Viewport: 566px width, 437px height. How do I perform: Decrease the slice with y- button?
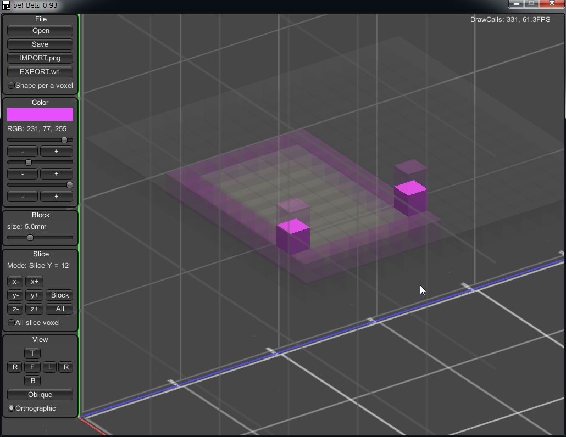[x=15, y=295]
